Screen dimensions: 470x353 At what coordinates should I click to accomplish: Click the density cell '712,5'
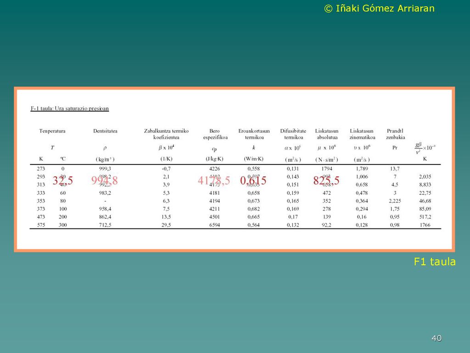105,225
